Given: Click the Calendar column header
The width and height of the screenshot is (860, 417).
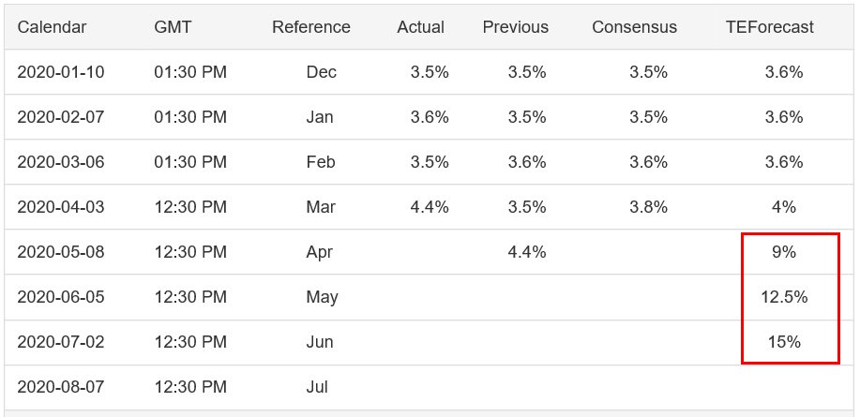Looking at the screenshot, I should 52,27.
